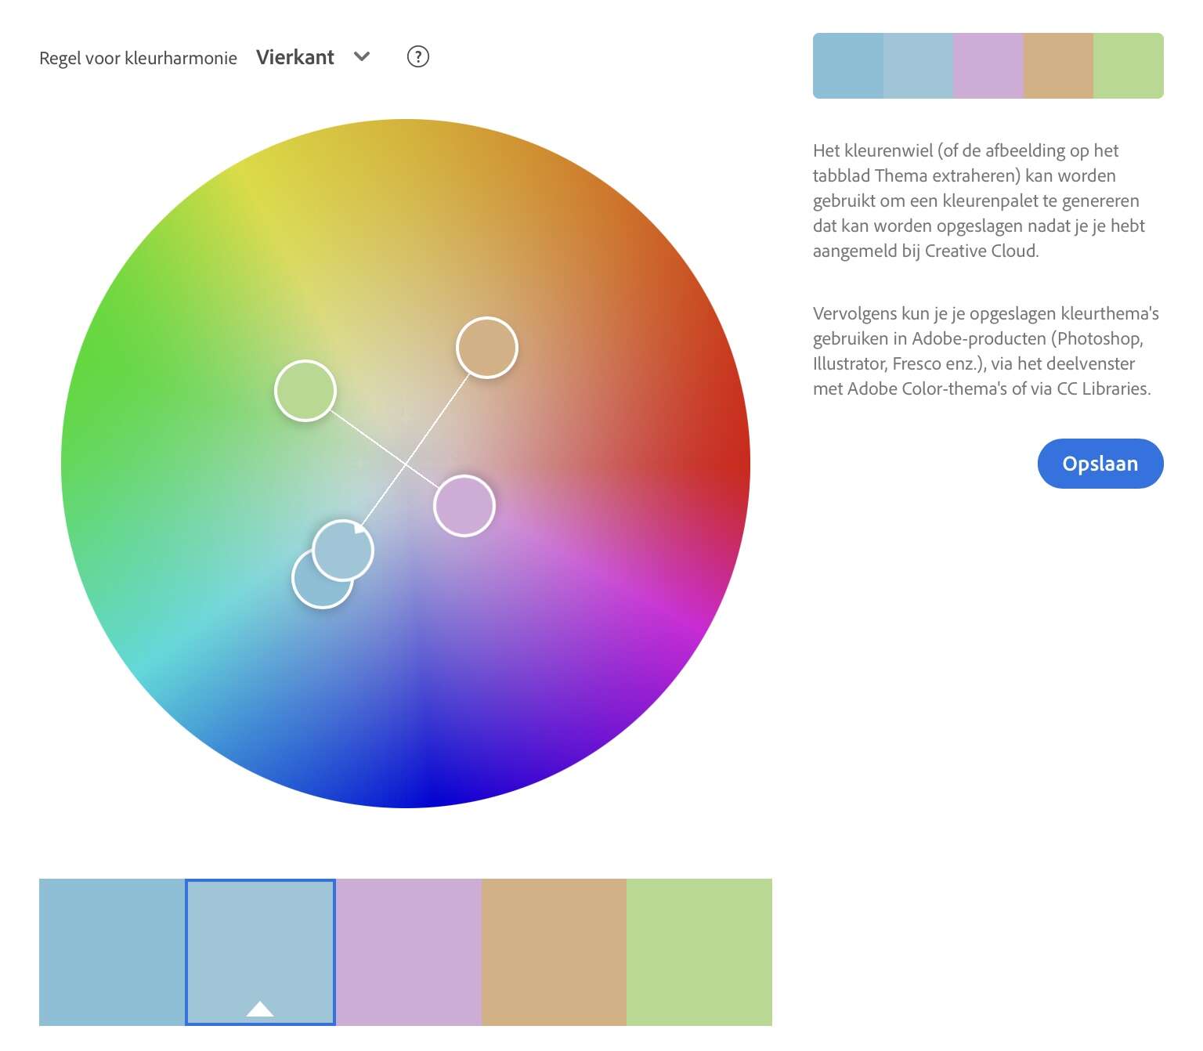Screen dimensions: 1203x1051
Task: Choose the first blue swatch in bottom palette
Action: tap(112, 952)
